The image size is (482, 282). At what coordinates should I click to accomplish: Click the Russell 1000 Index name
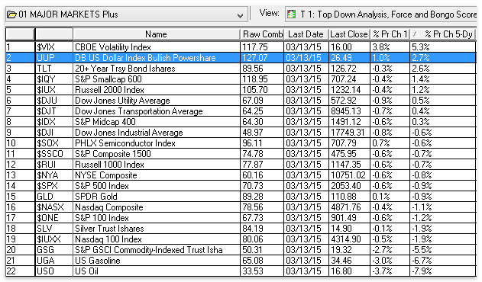coord(110,165)
